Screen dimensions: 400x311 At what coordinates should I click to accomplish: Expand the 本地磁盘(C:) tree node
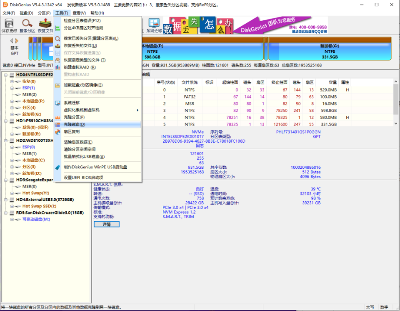pos(12,160)
